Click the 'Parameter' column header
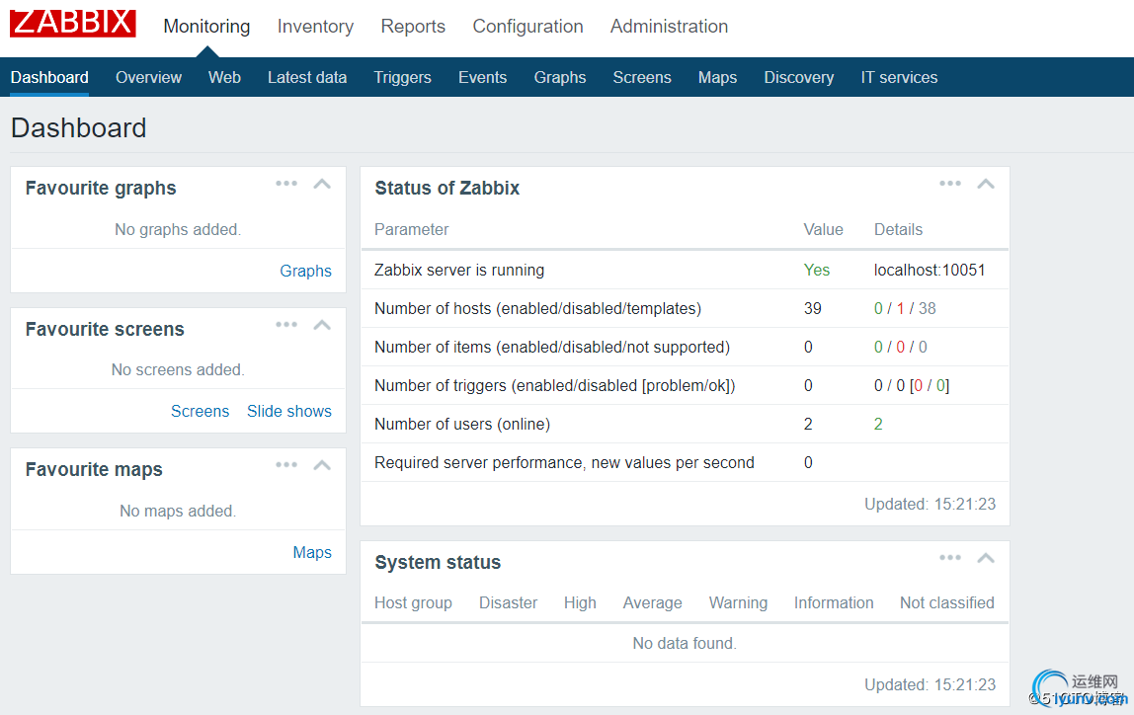 412,230
